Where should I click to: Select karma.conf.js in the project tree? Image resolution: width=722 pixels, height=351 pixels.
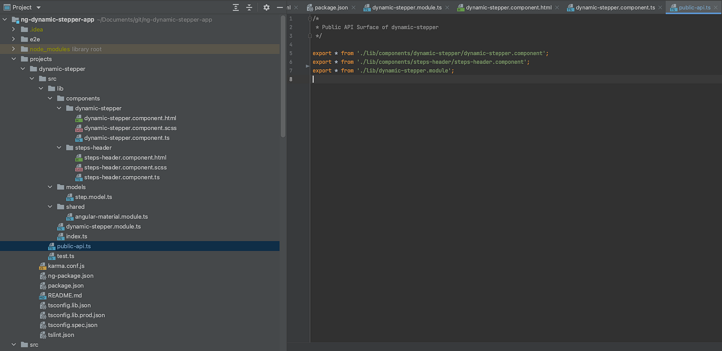(66, 266)
